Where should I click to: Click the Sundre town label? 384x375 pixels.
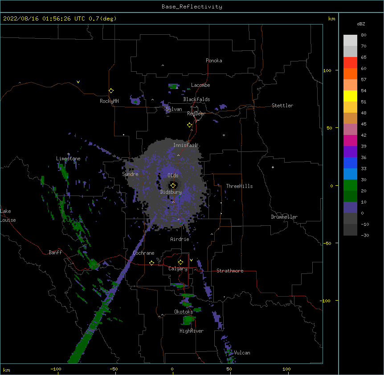pos(130,174)
